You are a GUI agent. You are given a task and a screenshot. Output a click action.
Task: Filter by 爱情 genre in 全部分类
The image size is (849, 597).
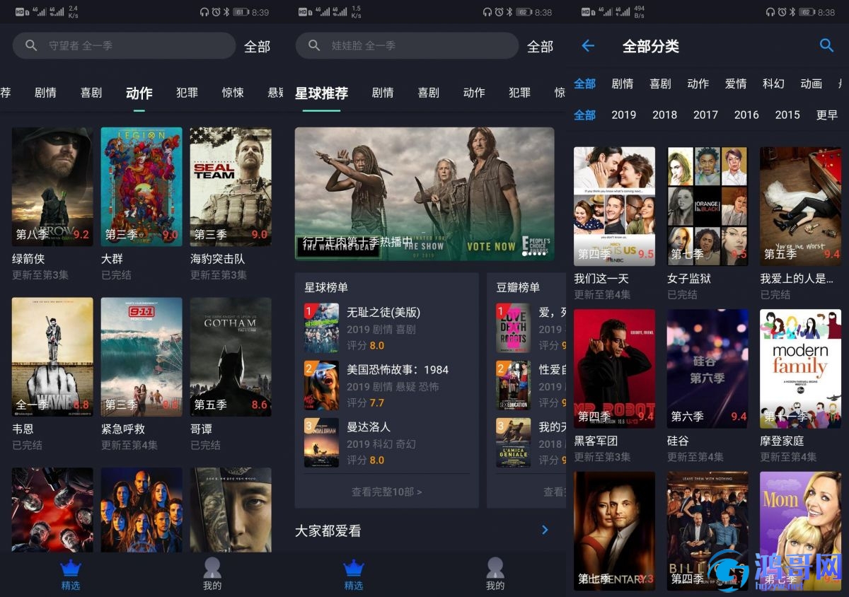736,83
